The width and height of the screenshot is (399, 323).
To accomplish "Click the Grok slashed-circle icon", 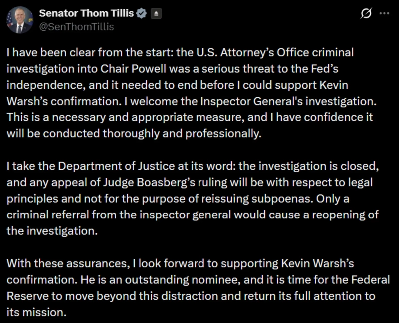I will [x=365, y=14].
